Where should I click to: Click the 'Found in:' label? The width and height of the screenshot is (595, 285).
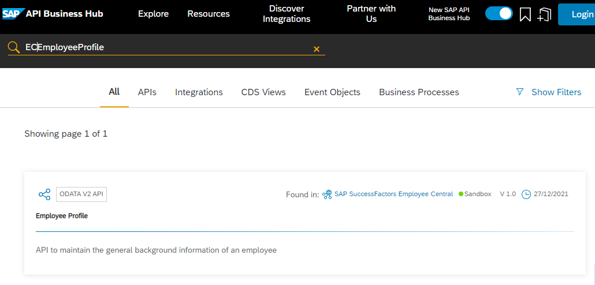click(303, 195)
